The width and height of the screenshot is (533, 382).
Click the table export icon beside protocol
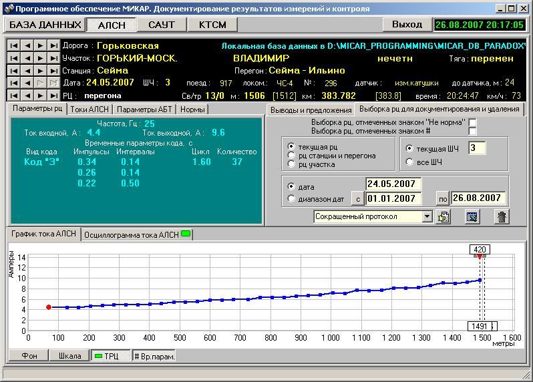tap(472, 216)
